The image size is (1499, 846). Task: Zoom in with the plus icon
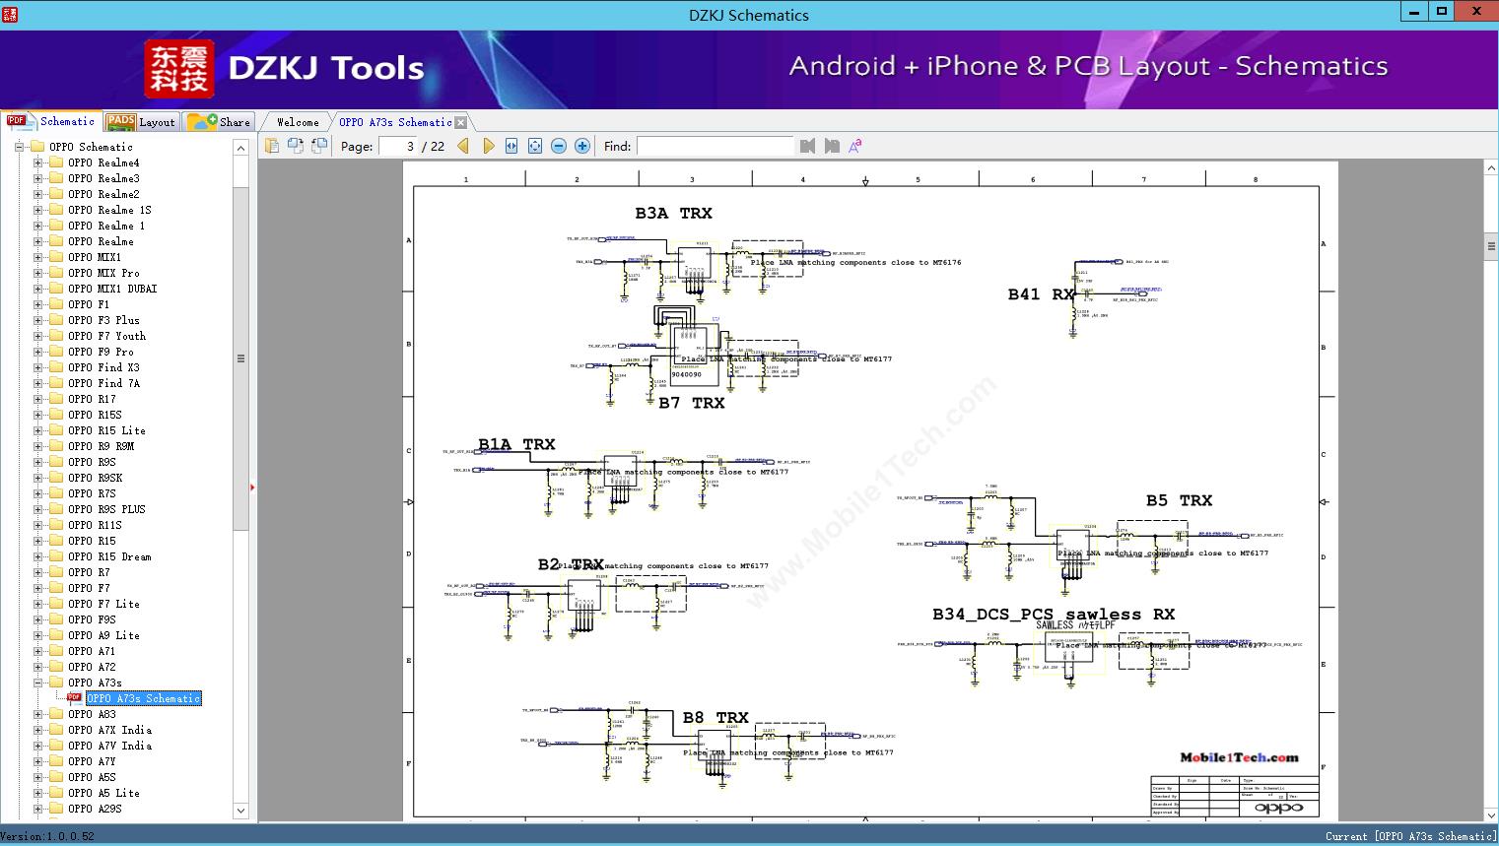pos(582,146)
